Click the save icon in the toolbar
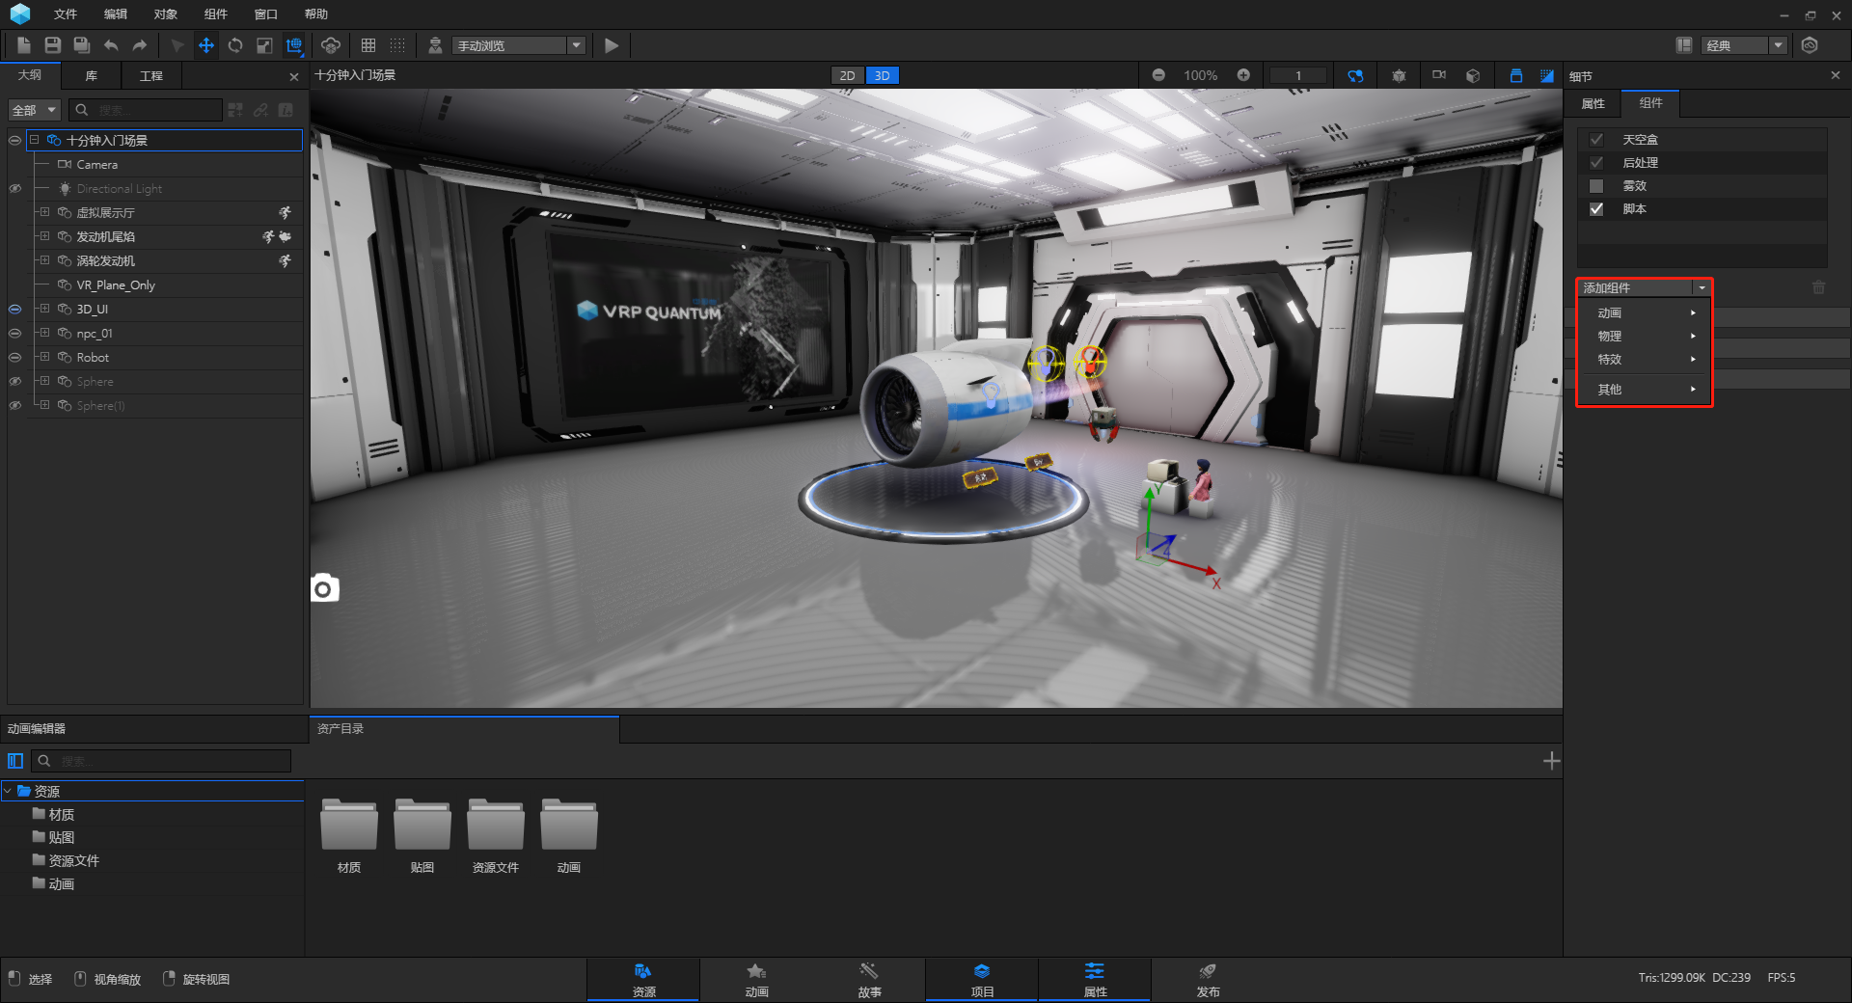Screen dimensions: 1852x1003 [53, 45]
